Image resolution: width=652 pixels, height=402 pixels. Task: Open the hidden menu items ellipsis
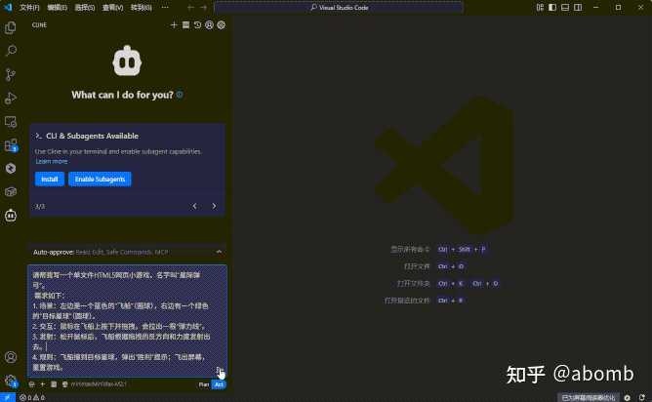coord(165,7)
